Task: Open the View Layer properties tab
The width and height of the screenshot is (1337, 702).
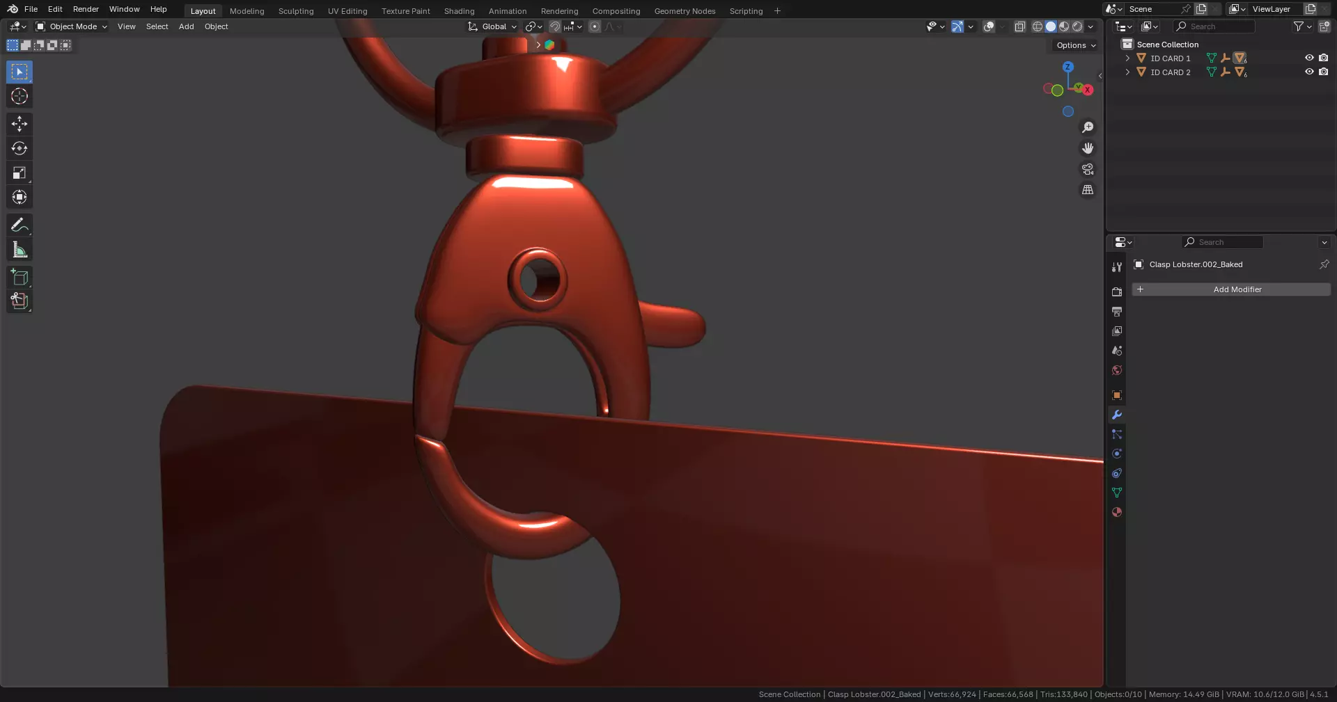Action: coord(1117,331)
